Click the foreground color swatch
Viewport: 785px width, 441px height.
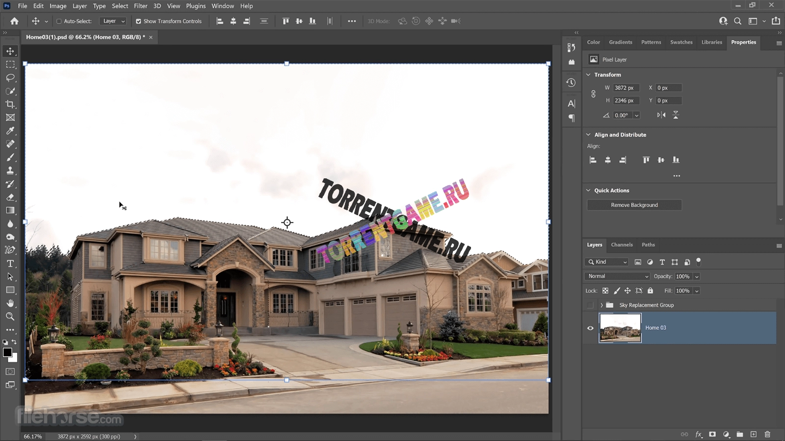(7, 352)
